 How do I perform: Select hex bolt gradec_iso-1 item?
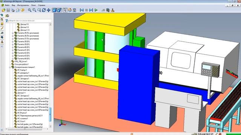click(x=30, y=124)
